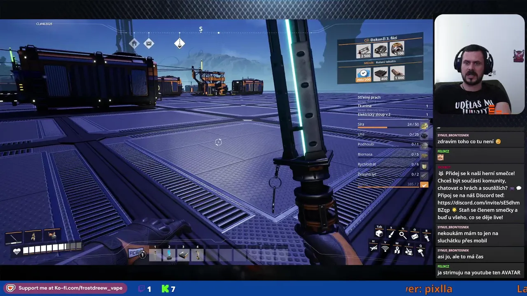
Task: Click the 'nekoukám mám to jen' chat message
Action: (468, 237)
